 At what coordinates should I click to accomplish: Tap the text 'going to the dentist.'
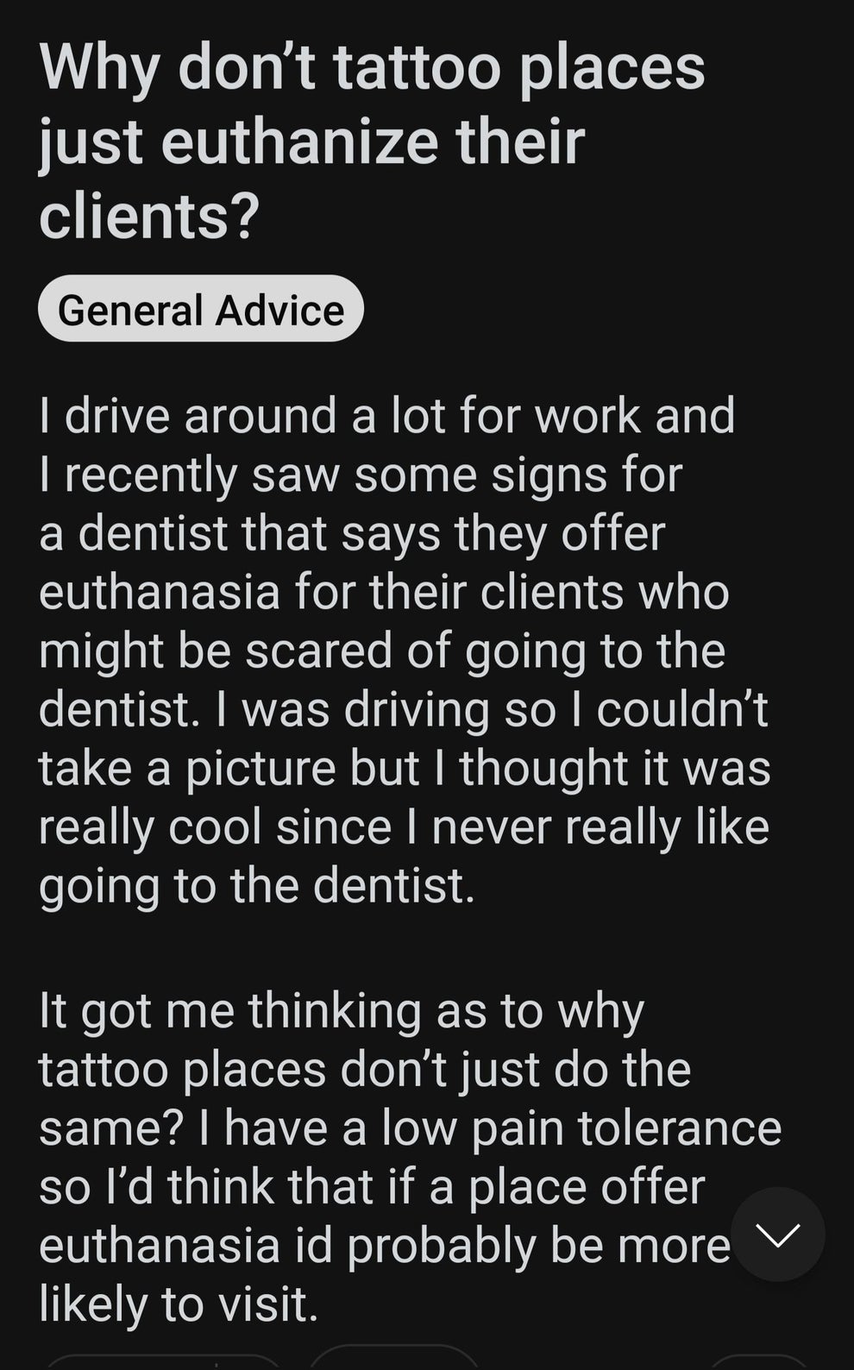coord(257,885)
